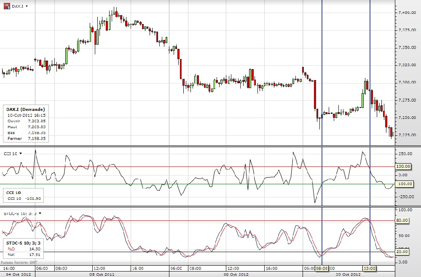Open the STOC-S 10; 3; 3 dropdown arrow

click(40, 213)
